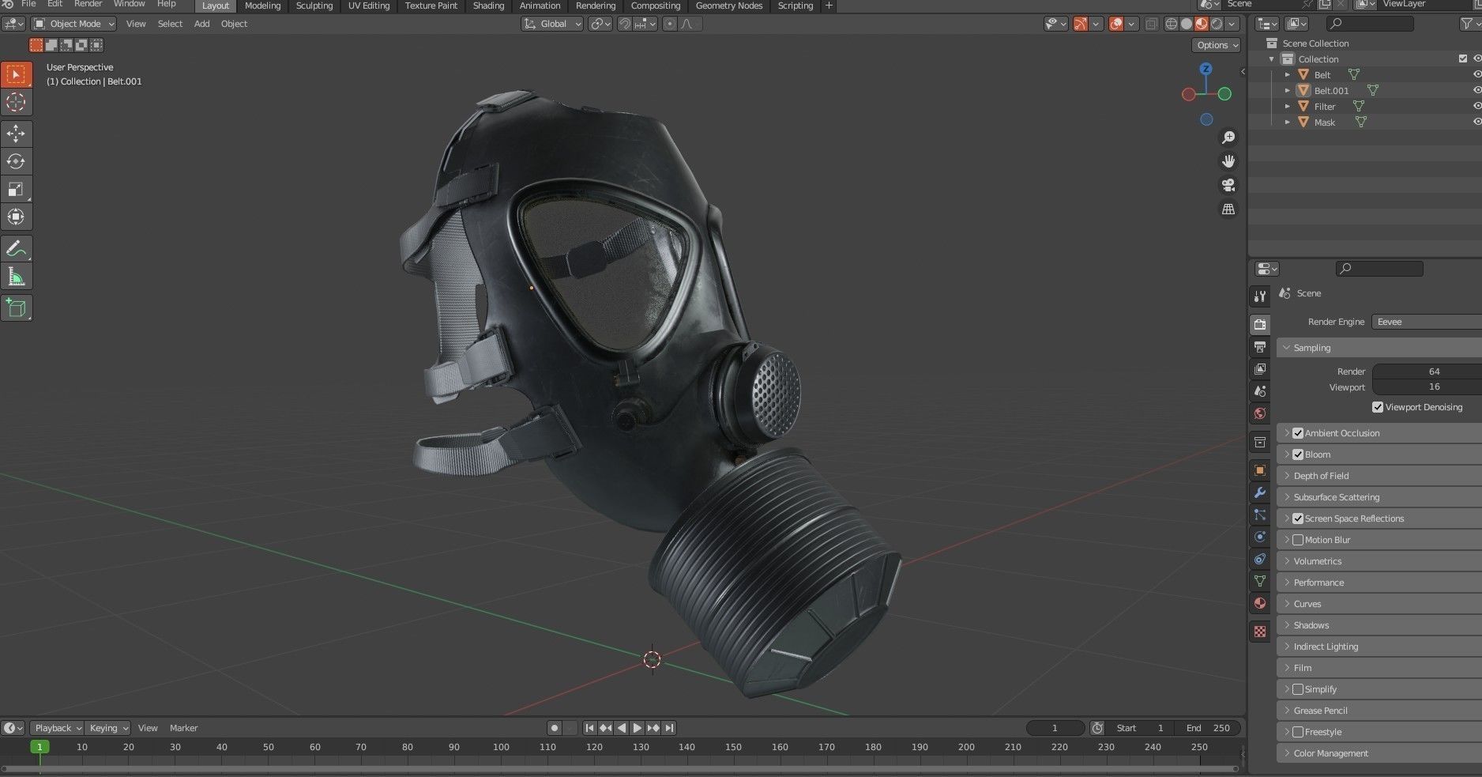The width and height of the screenshot is (1482, 777).
Task: Open Scene properties tab
Action: point(1260,391)
